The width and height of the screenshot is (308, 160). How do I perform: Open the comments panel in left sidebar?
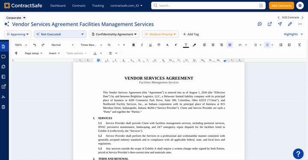[x=3, y=56]
